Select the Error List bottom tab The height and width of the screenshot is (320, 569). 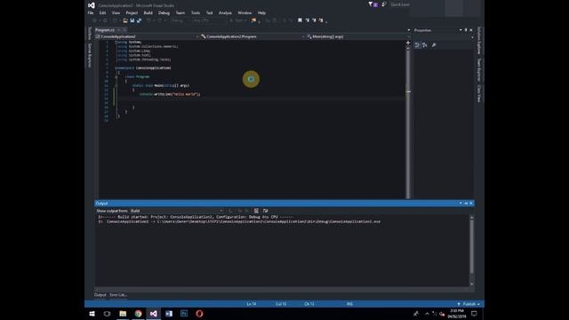click(118, 295)
